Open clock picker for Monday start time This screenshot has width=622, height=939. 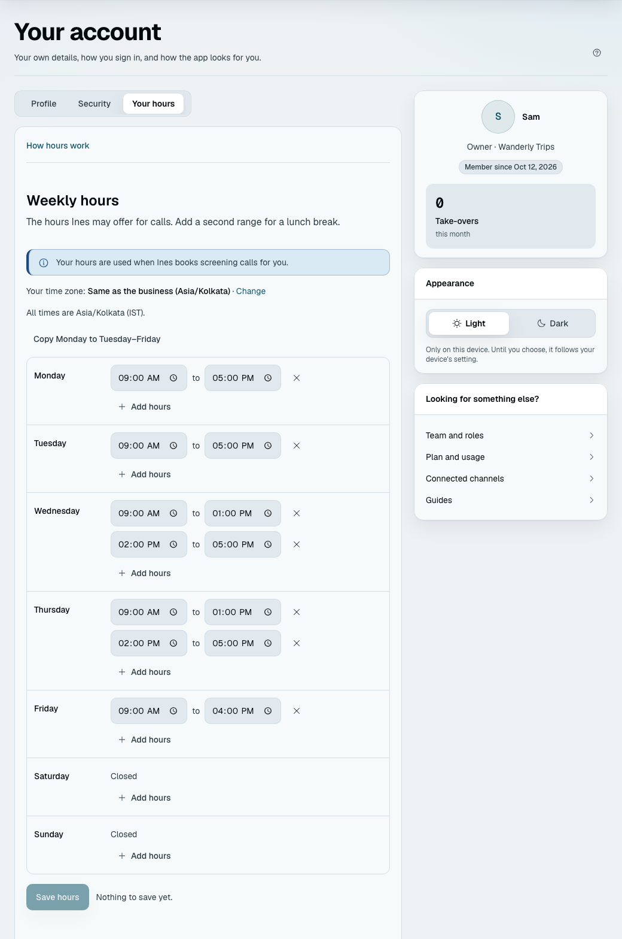173,378
